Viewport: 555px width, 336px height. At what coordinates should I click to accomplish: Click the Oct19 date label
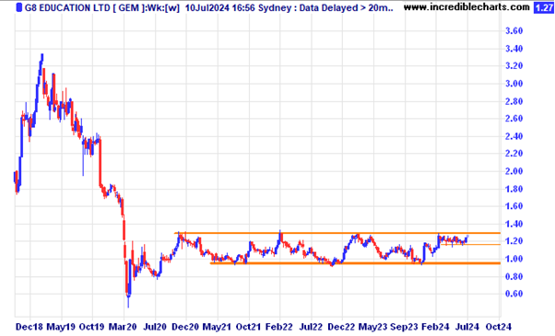click(91, 327)
